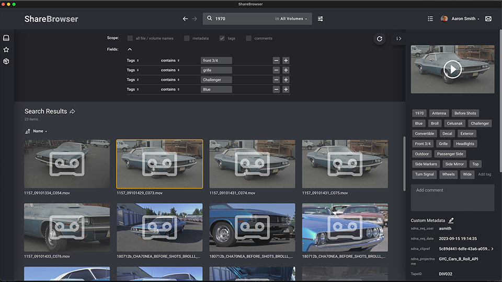Screen dimensions: 502x282
Task: Click the Headlights tag
Action: [465, 144]
